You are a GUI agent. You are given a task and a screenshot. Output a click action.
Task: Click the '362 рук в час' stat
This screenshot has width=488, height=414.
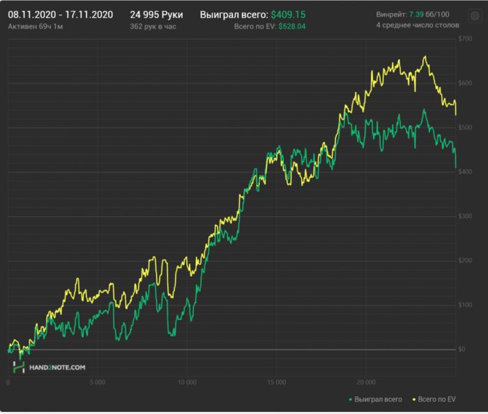click(153, 26)
